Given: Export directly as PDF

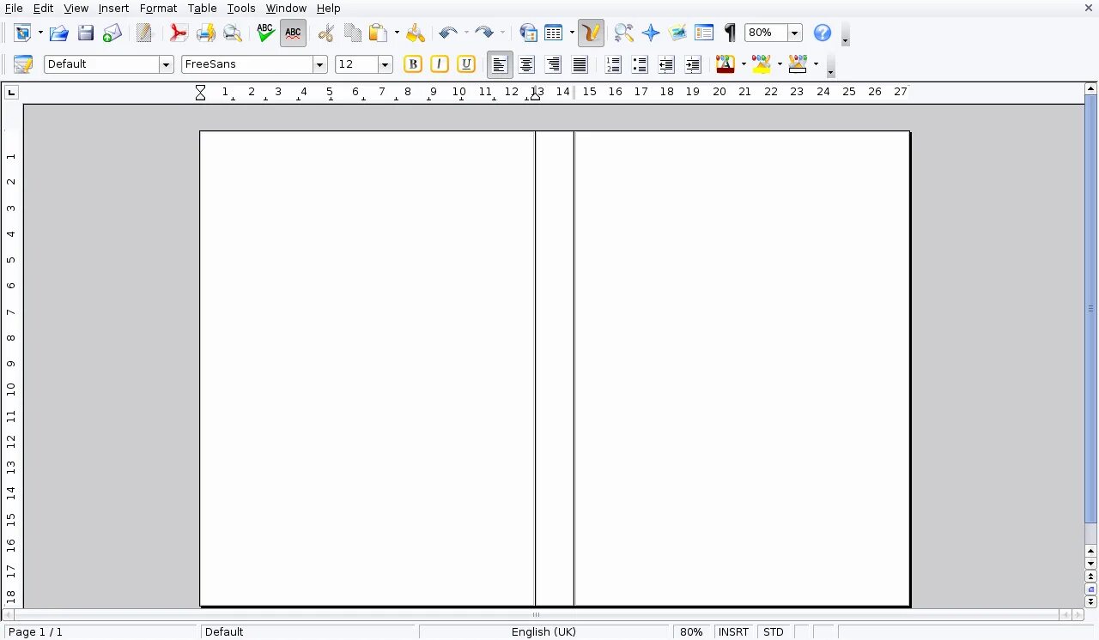Looking at the screenshot, I should click(x=178, y=33).
